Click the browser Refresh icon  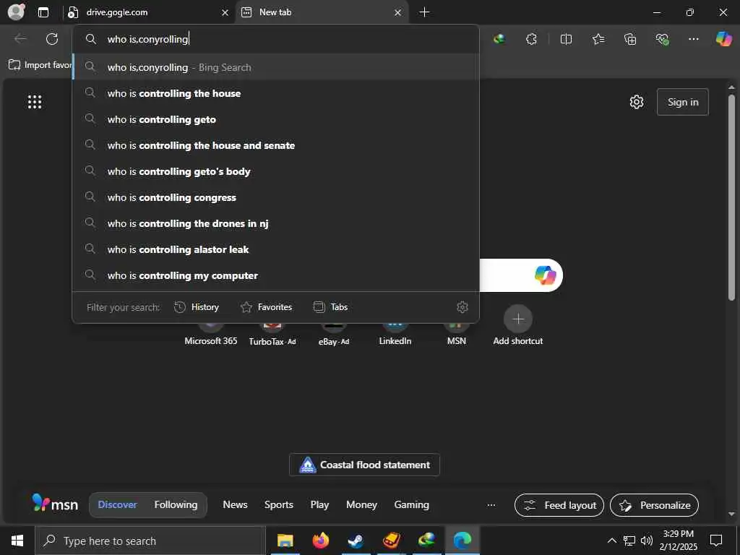click(52, 39)
